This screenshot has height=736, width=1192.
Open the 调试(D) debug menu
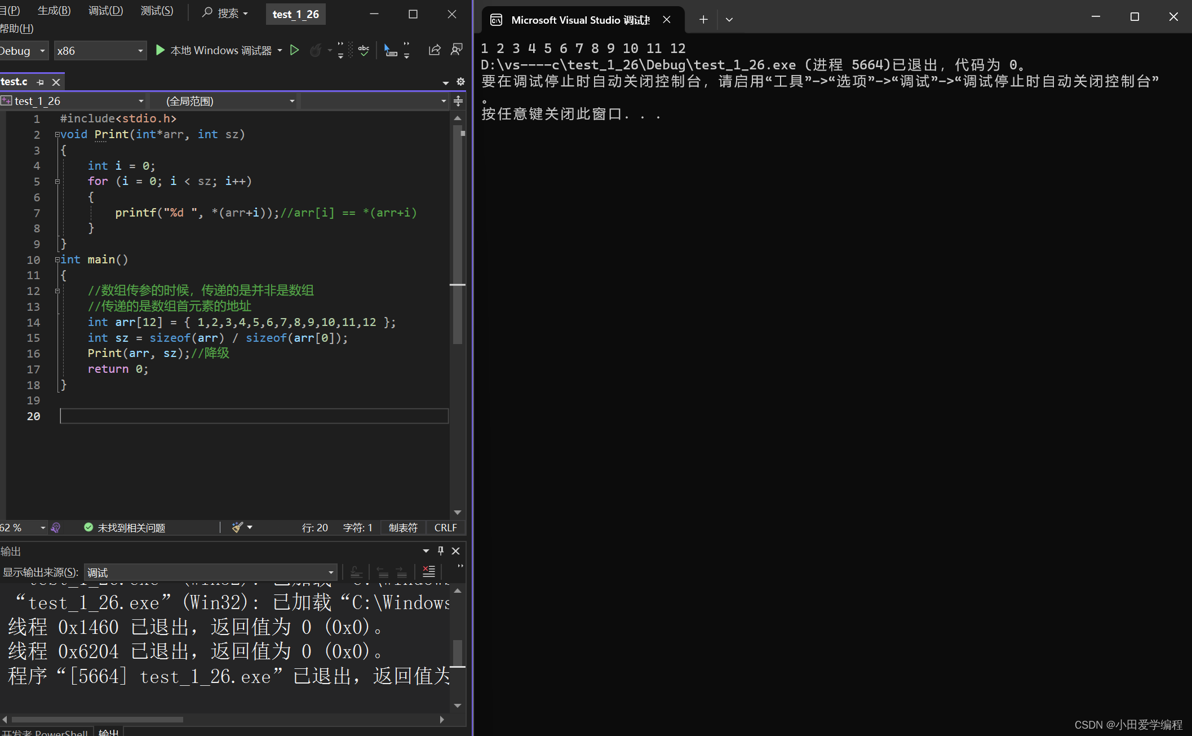[x=105, y=11]
